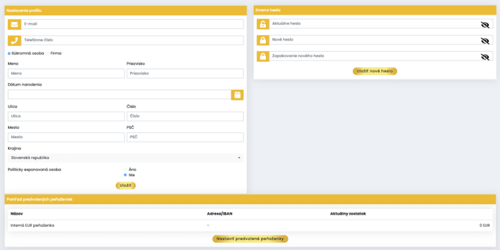Click the Názov column header
The height and width of the screenshot is (250, 500).
(x=17, y=214)
